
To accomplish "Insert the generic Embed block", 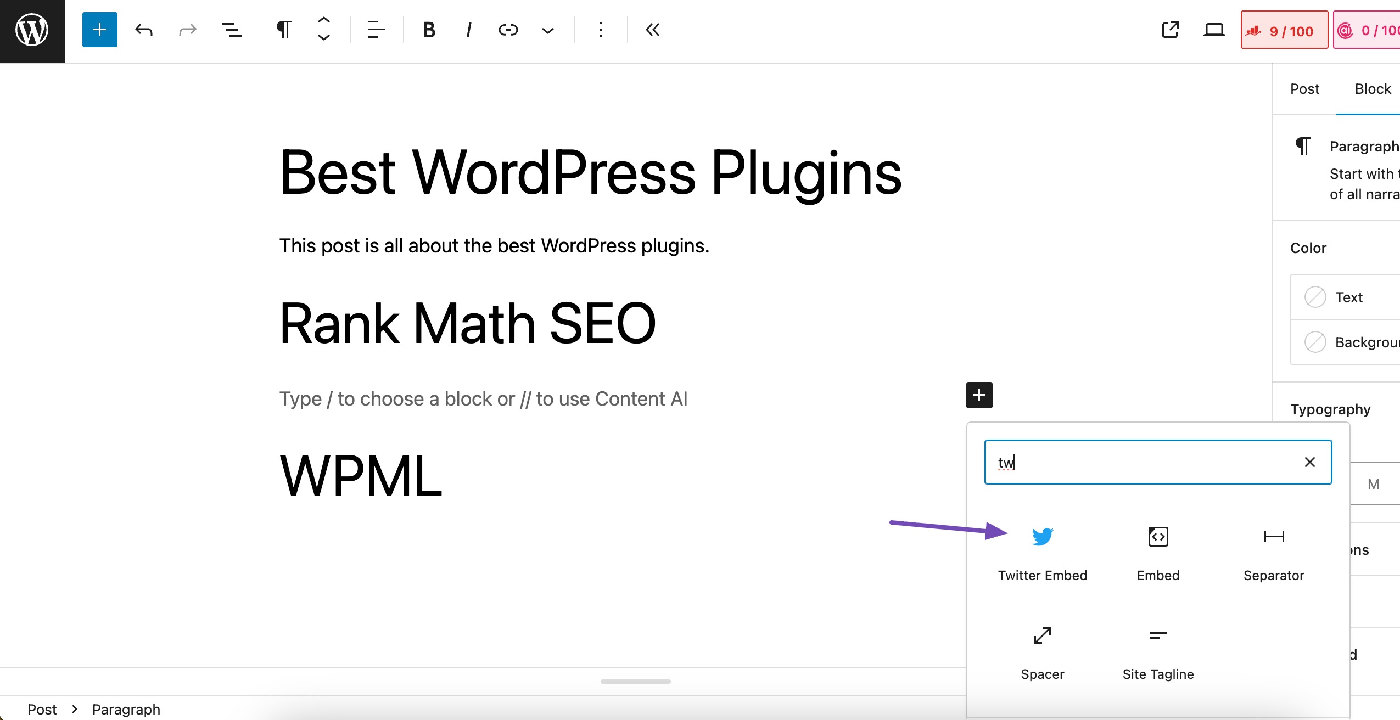I will [1158, 553].
